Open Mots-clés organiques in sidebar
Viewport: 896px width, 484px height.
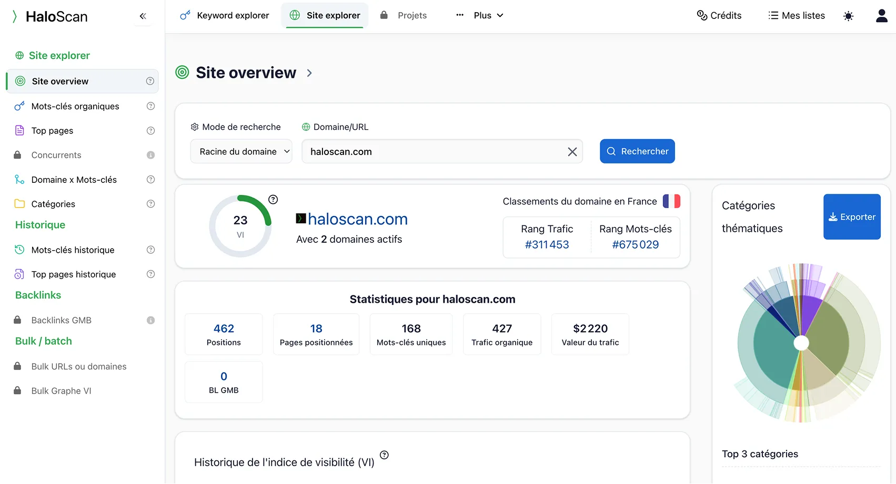(75, 106)
